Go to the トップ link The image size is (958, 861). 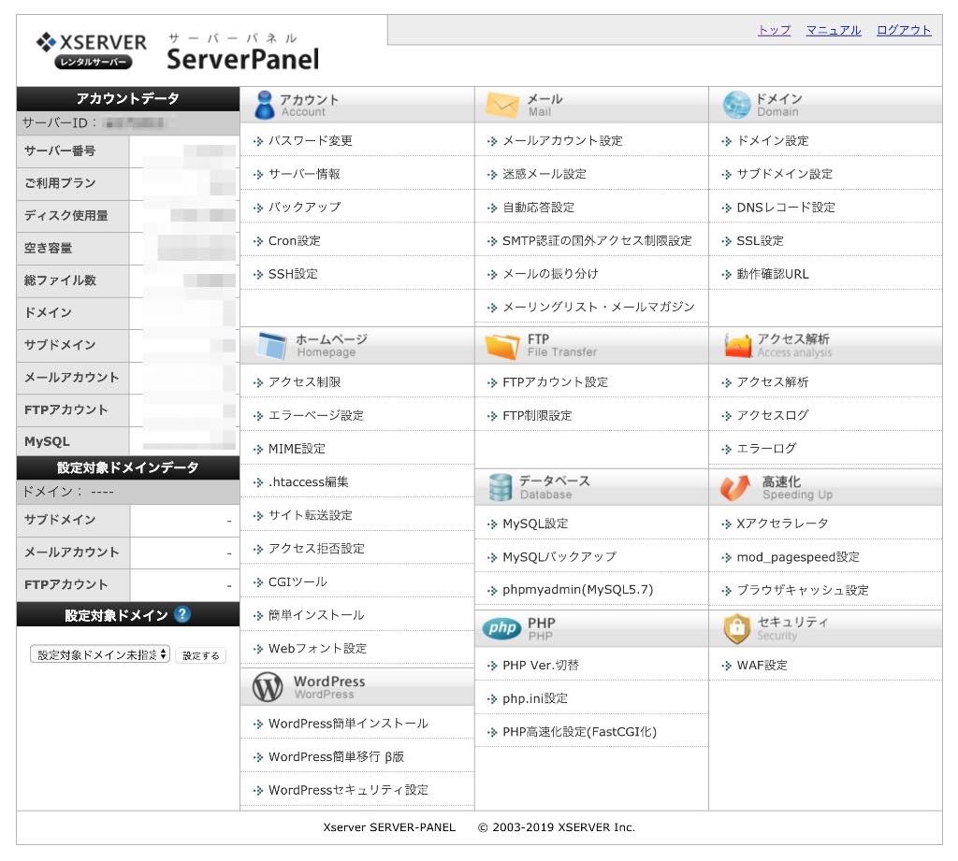point(774,30)
